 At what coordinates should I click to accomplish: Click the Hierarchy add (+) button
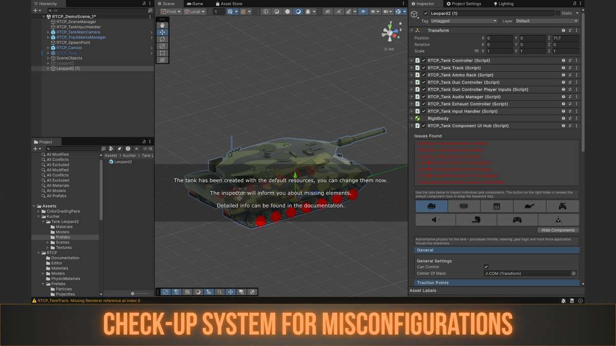(35, 10)
